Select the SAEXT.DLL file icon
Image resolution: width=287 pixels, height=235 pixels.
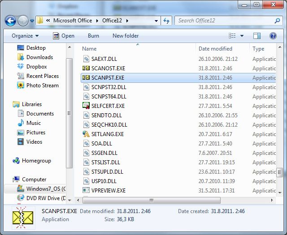[x=86, y=59]
